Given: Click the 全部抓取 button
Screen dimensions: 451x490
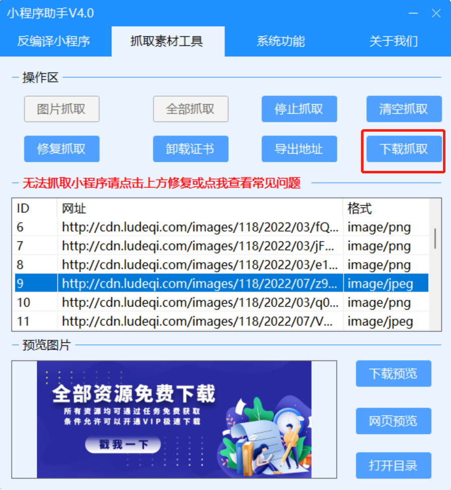Looking at the screenshot, I should pyautogui.click(x=191, y=109).
